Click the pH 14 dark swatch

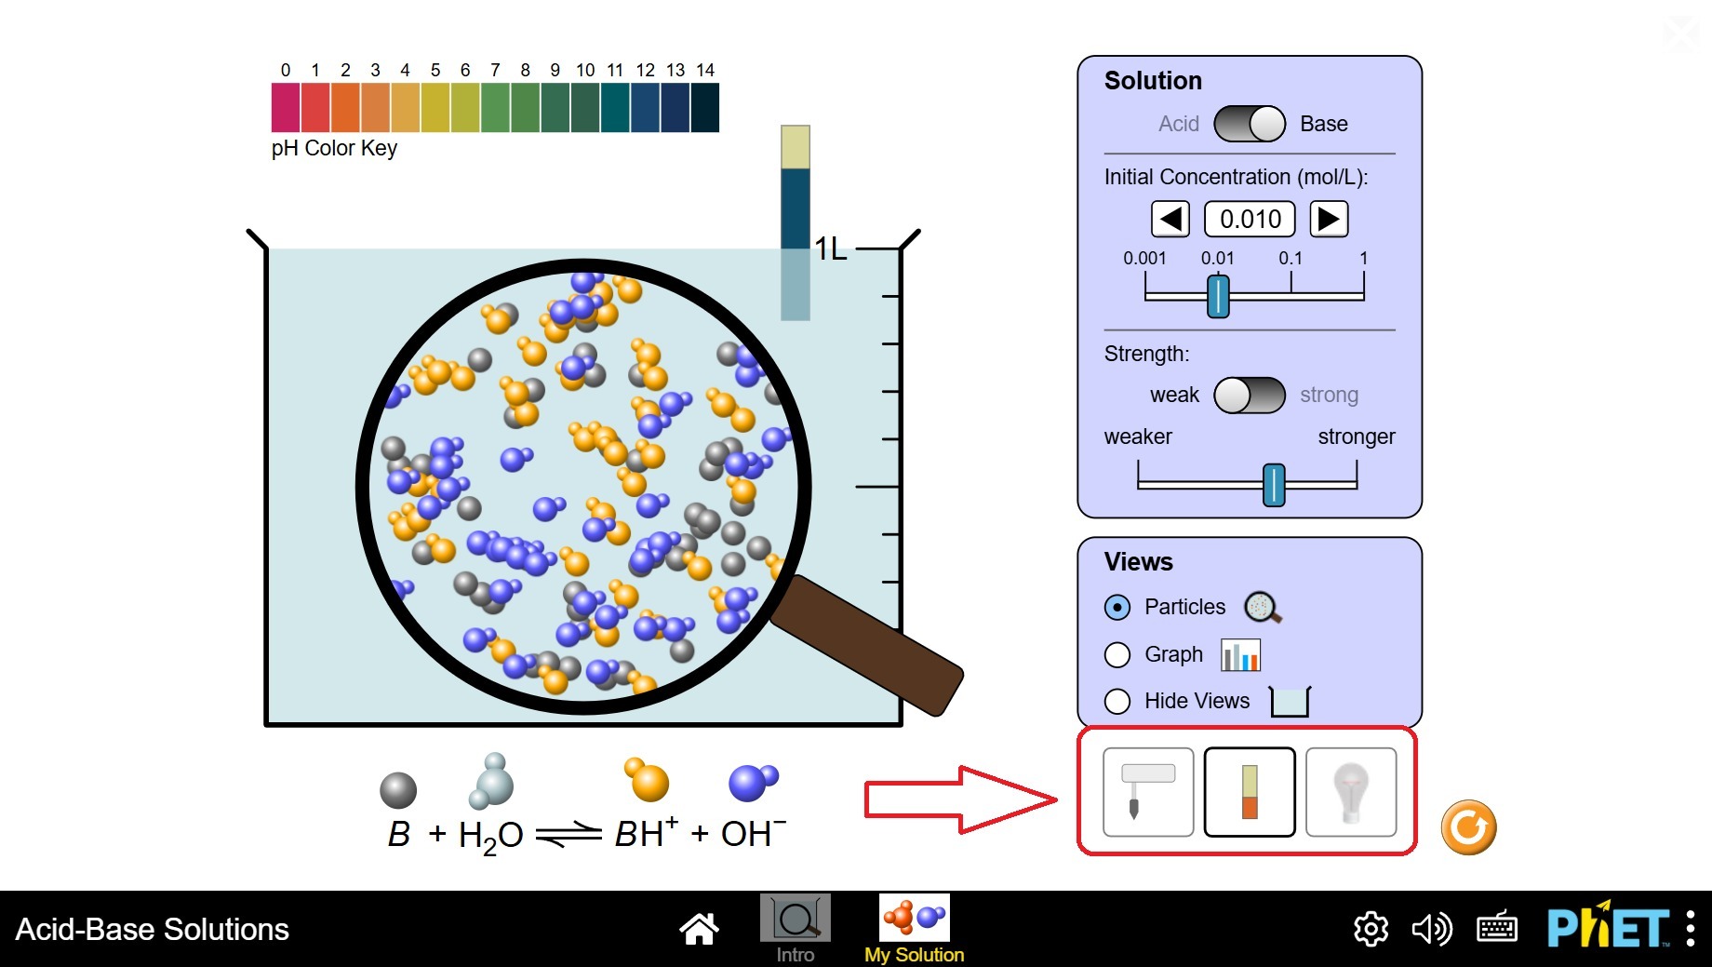tap(705, 107)
